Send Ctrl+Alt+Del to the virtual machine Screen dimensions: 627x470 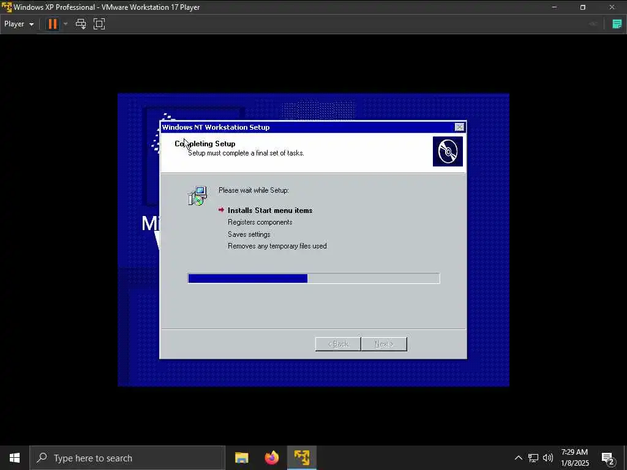pos(81,24)
